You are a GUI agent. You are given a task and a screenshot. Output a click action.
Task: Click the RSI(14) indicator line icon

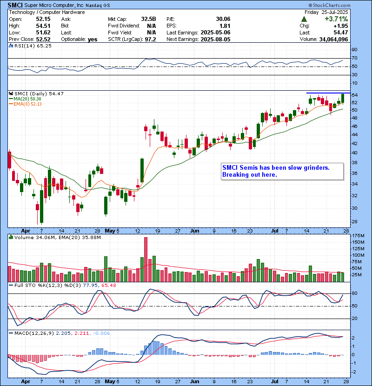tap(11, 46)
